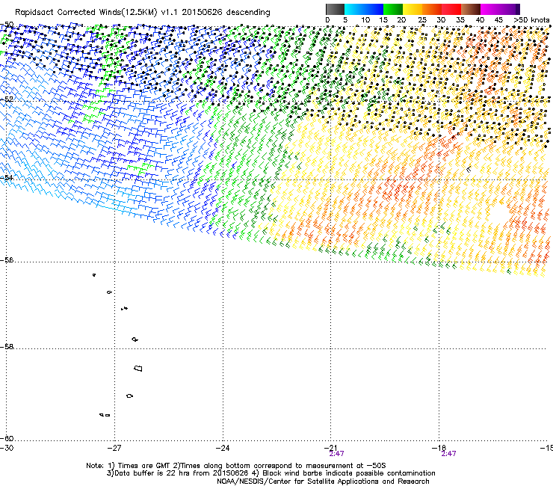Viewport: 553px width, 486px height.
Task: Click the '>50 knots' legend label
Action: [531, 20]
